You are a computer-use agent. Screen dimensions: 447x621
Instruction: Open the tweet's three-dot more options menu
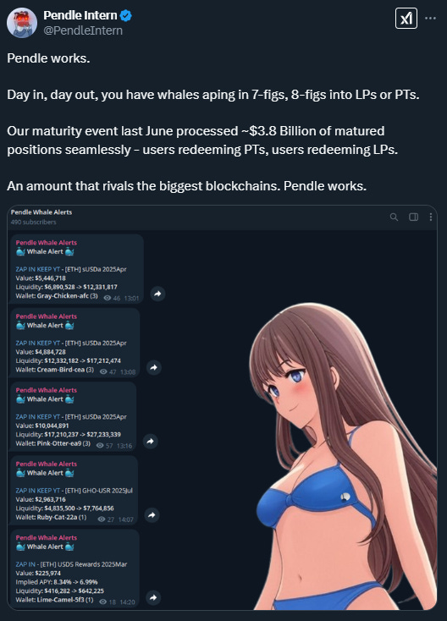430,19
